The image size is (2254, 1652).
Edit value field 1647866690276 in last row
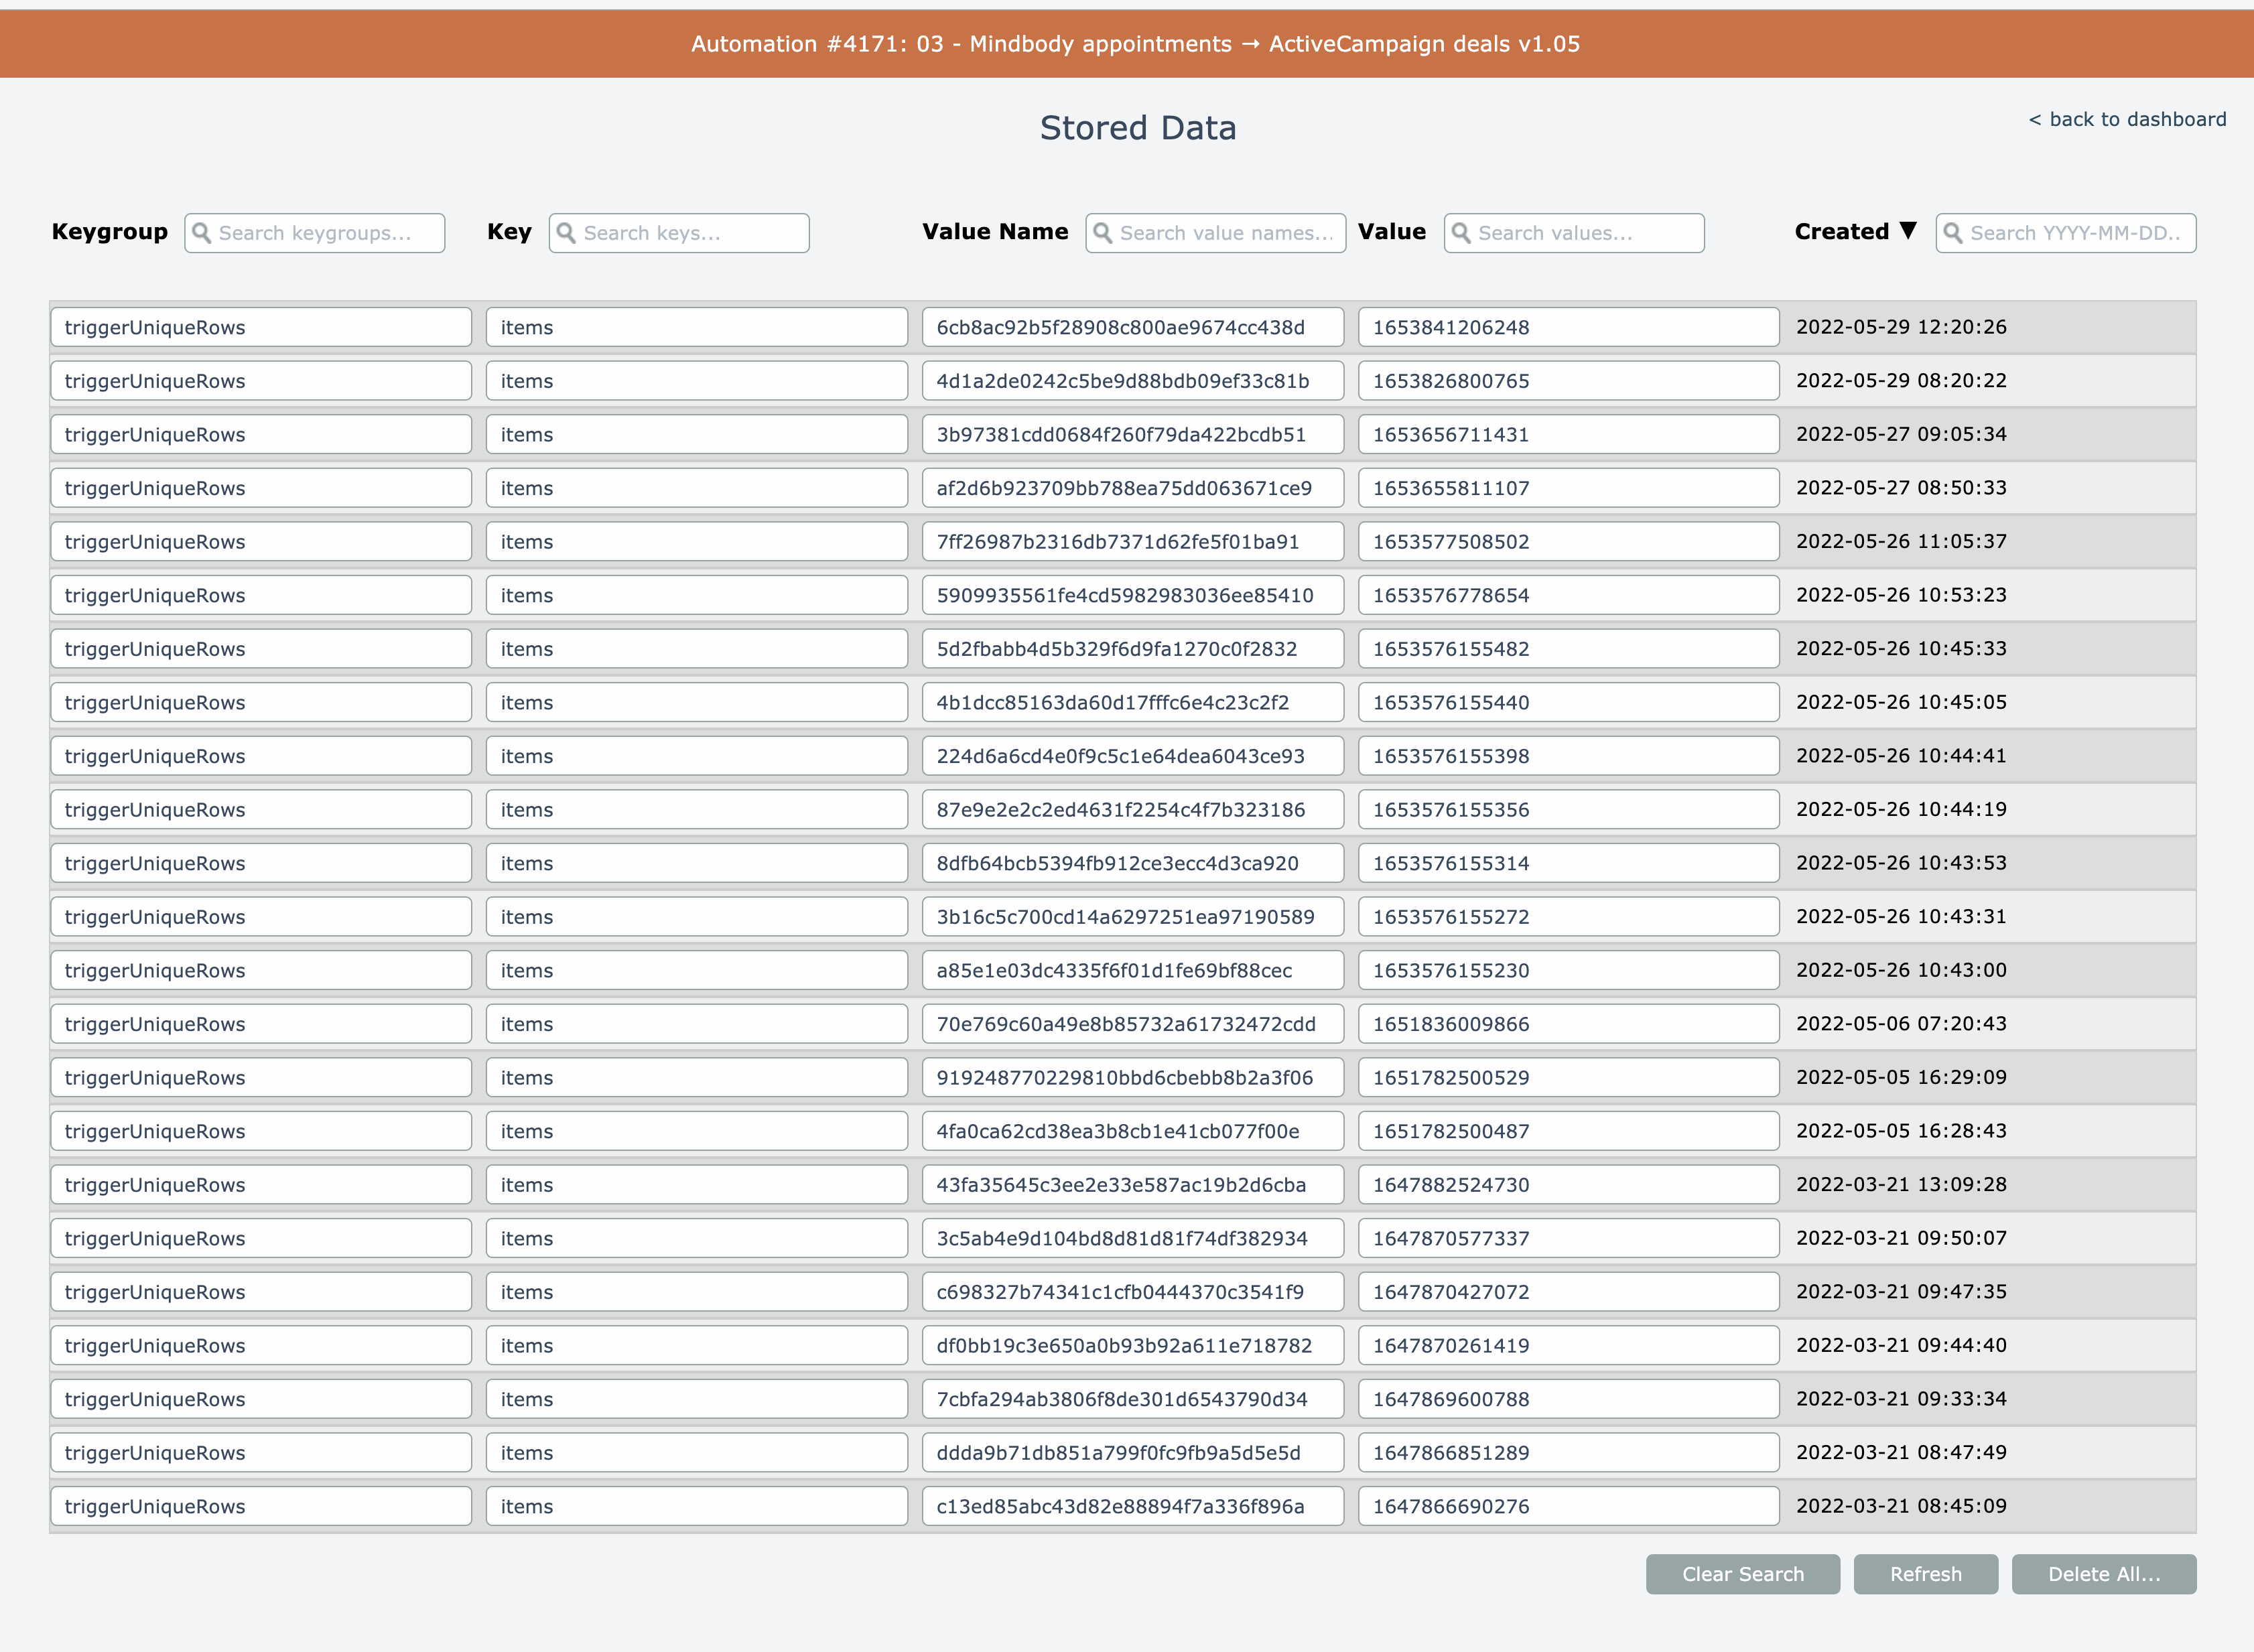point(1568,1506)
